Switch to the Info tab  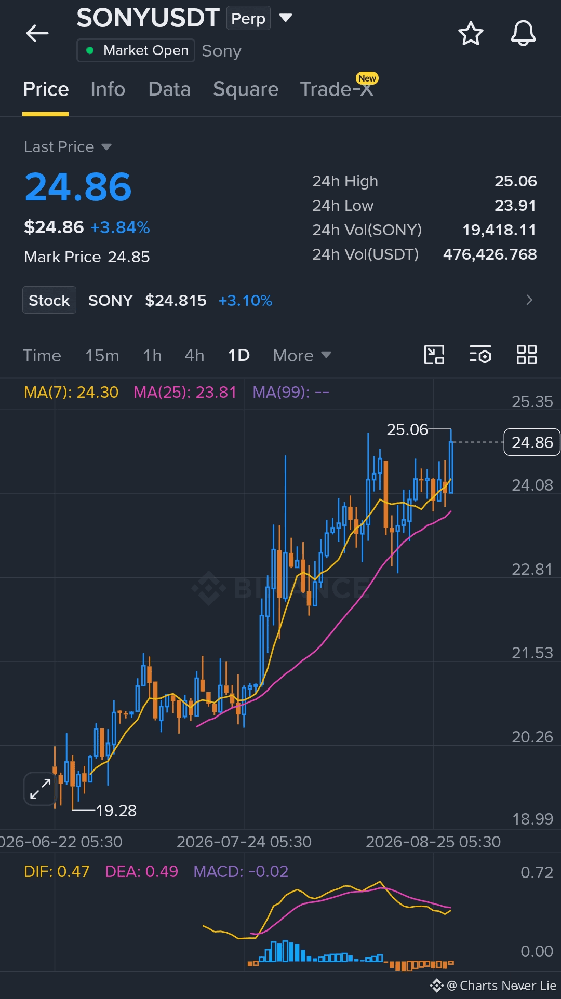coord(108,89)
